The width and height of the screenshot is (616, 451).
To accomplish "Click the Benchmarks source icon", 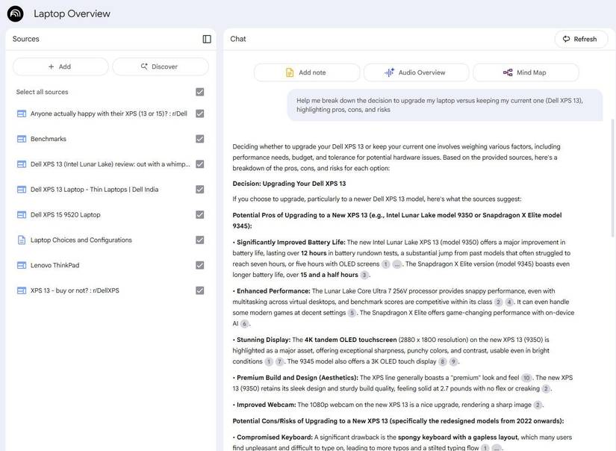I will coord(22,139).
